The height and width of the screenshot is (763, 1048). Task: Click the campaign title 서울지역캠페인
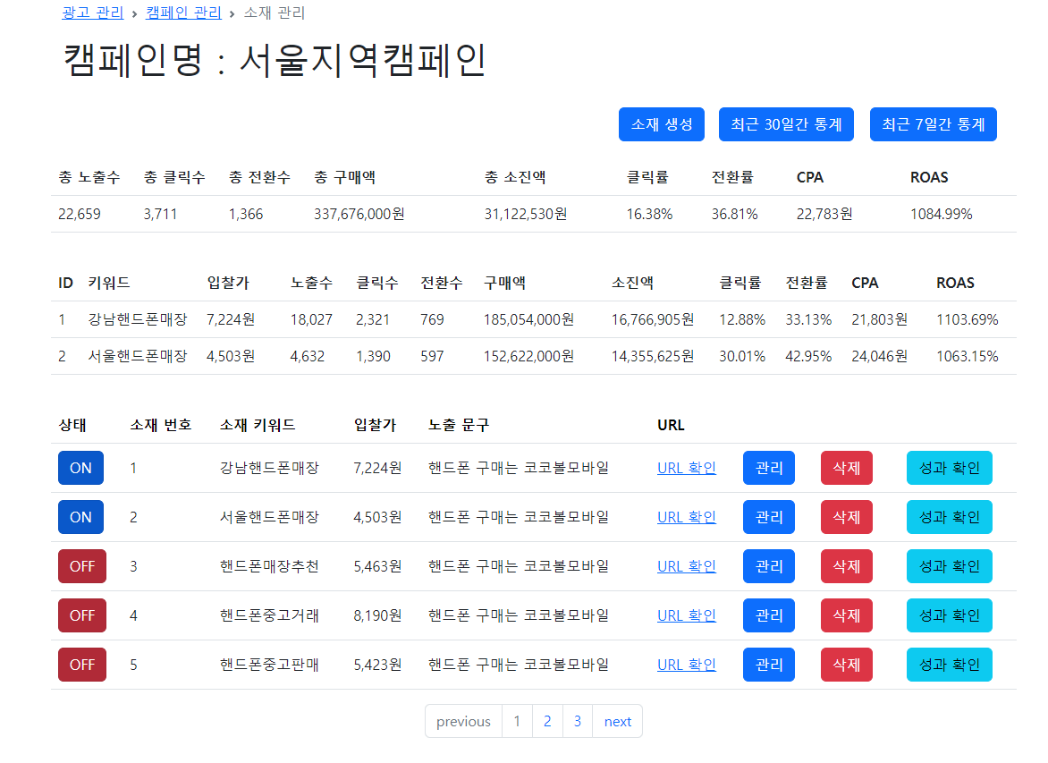tap(363, 60)
